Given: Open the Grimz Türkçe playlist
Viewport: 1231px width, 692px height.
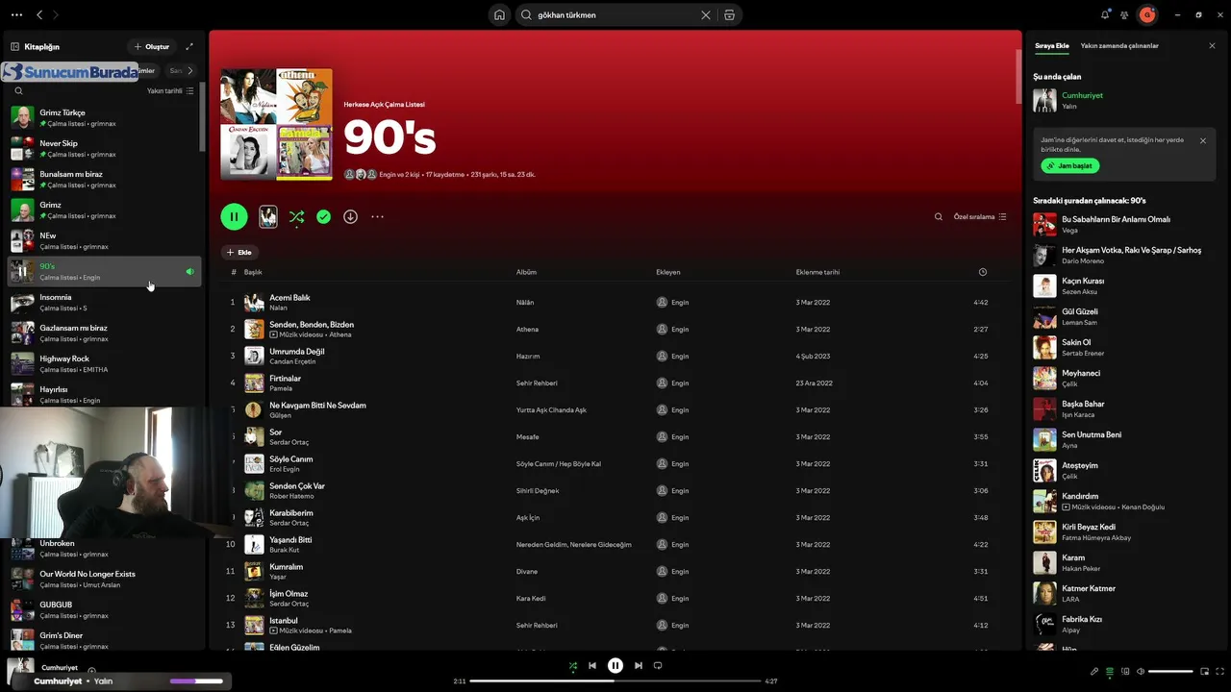Looking at the screenshot, I should click(x=104, y=117).
